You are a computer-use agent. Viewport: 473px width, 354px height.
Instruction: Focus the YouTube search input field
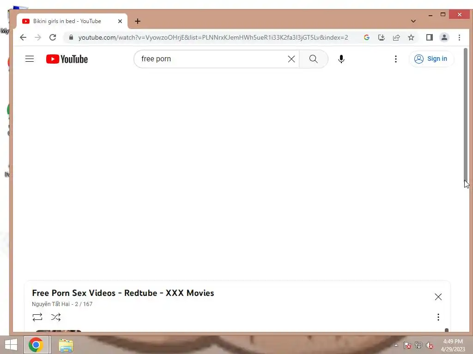point(212,59)
